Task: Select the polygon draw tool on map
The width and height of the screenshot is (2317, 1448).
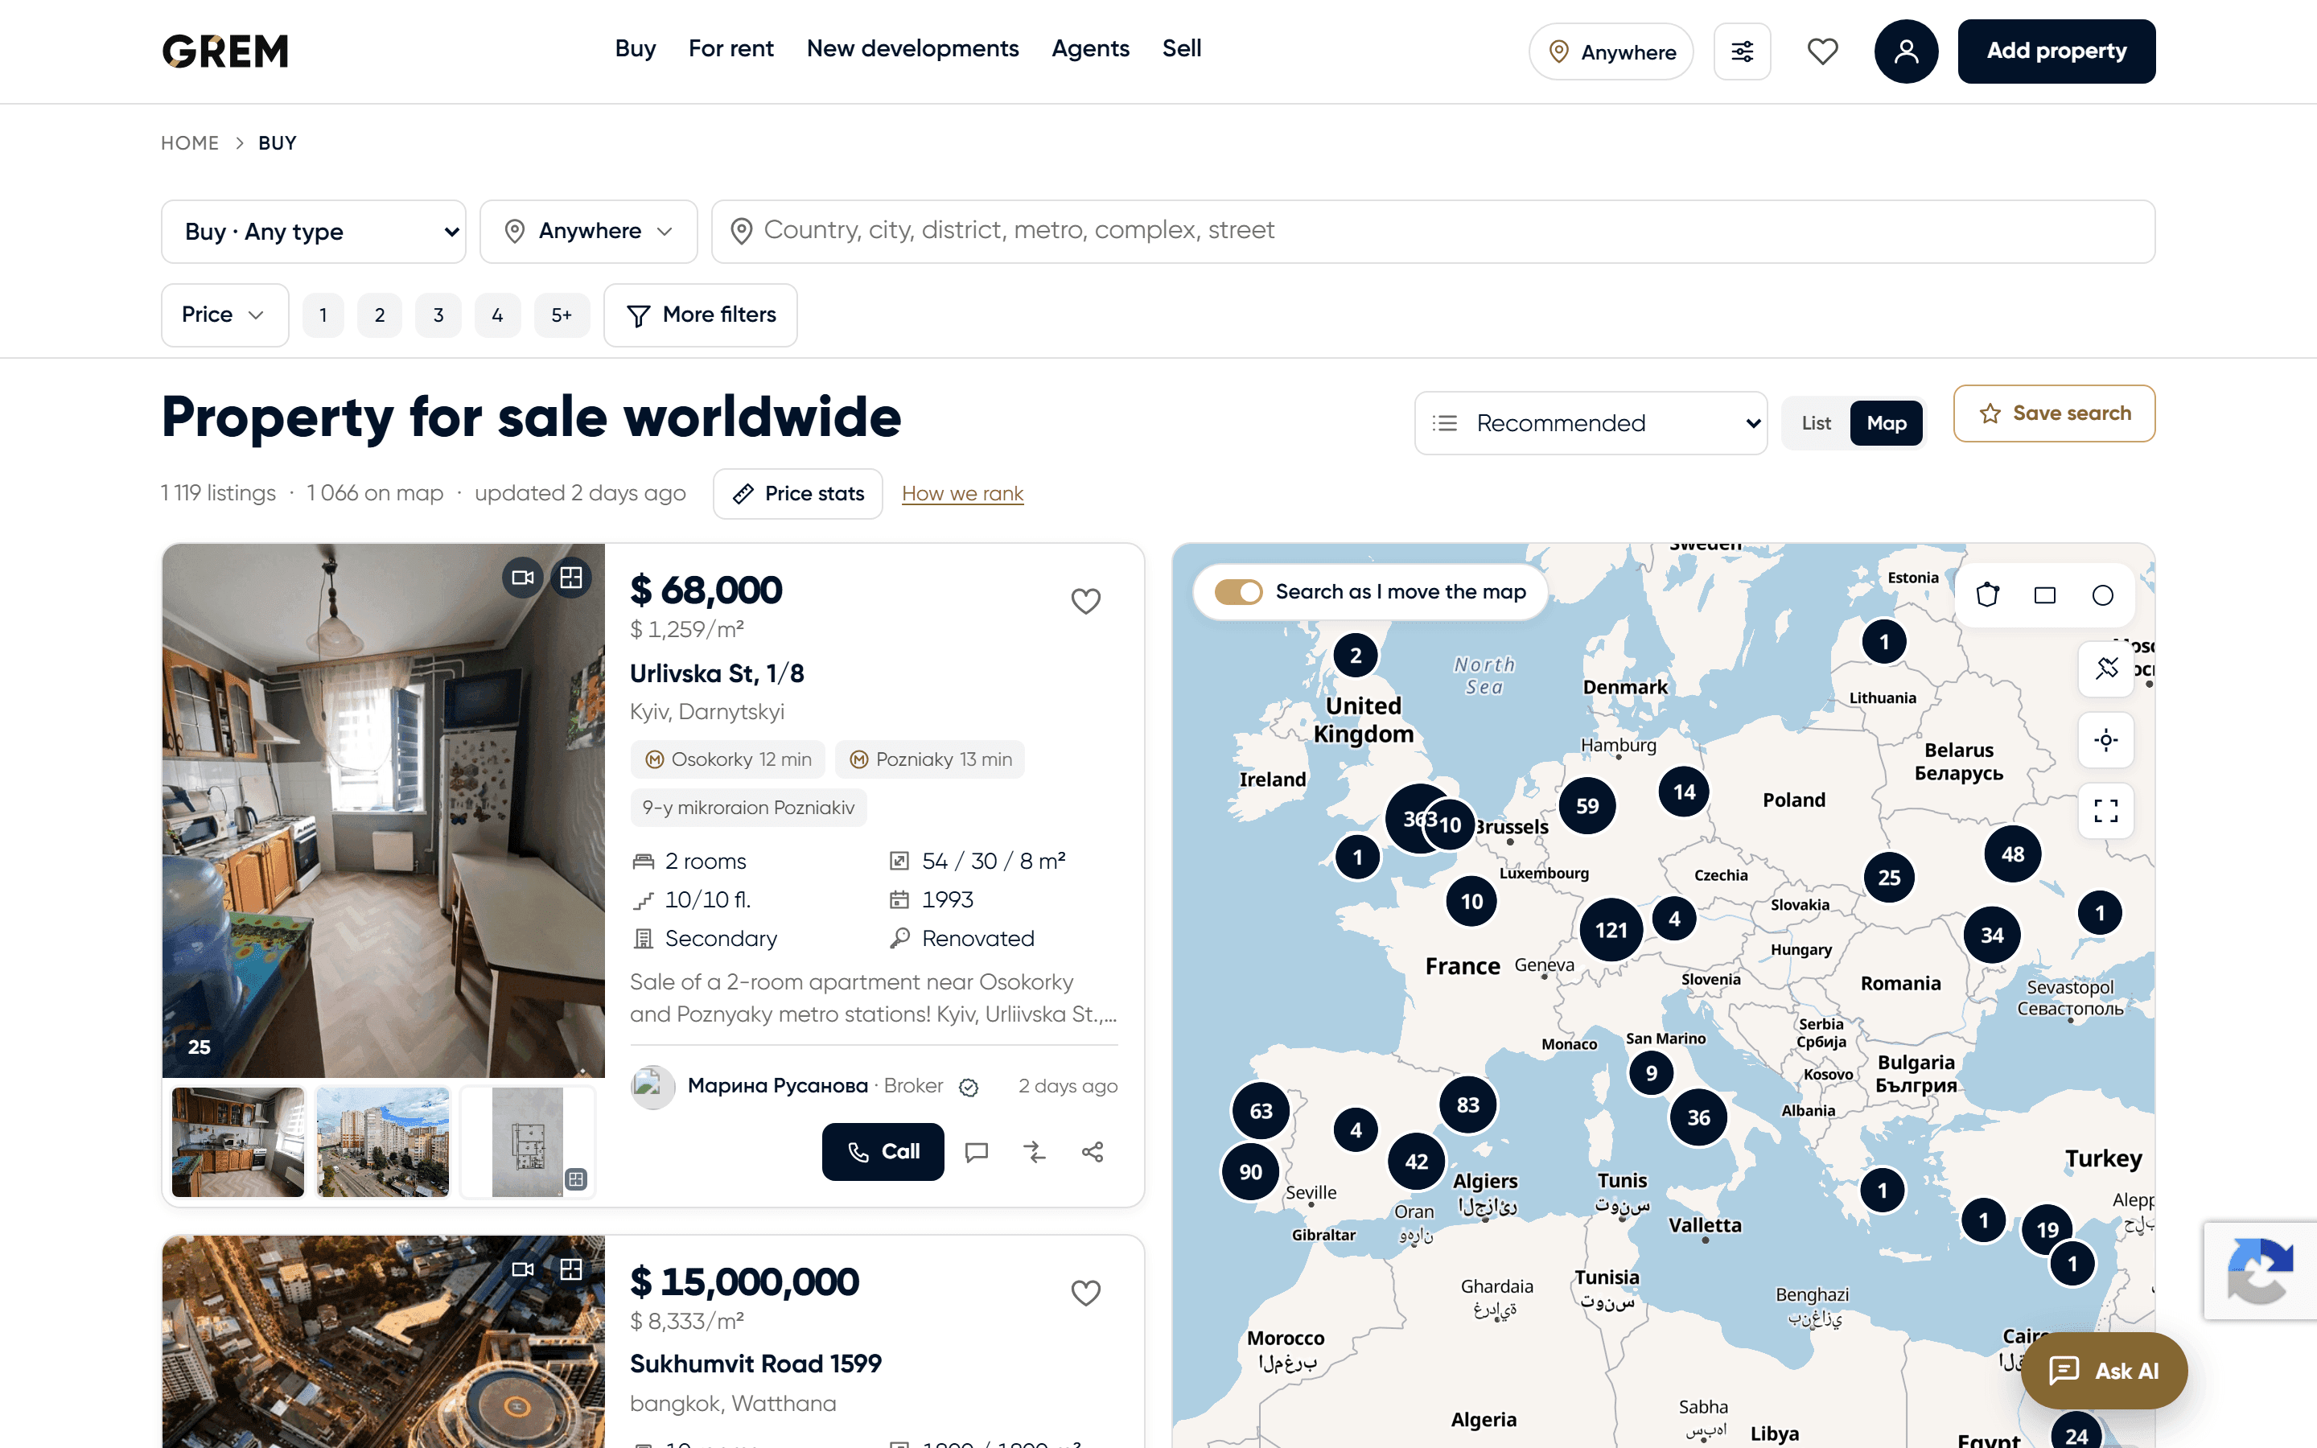Action: click(x=1988, y=594)
